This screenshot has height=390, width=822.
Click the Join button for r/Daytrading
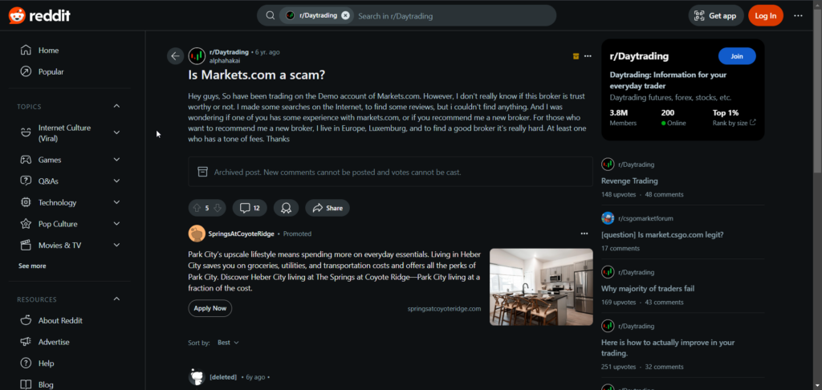click(x=737, y=56)
